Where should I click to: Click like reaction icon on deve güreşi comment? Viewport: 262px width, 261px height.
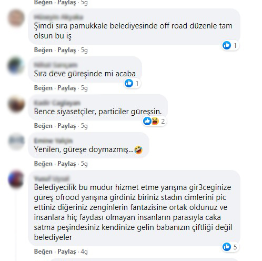[x=129, y=83]
